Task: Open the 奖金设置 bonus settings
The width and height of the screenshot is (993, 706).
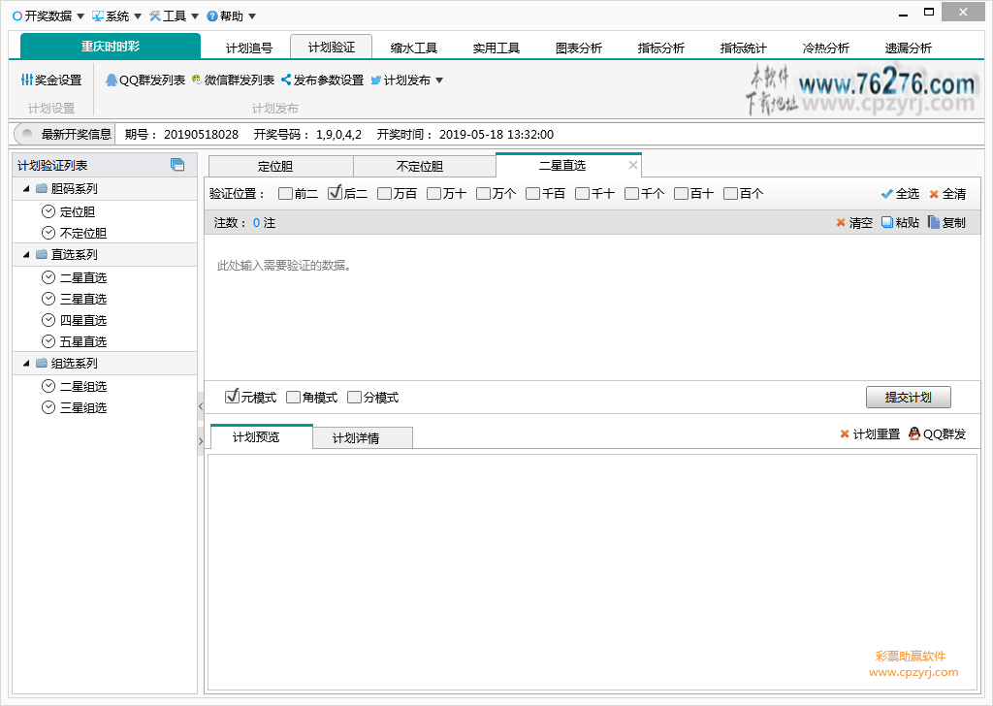Action: point(51,80)
